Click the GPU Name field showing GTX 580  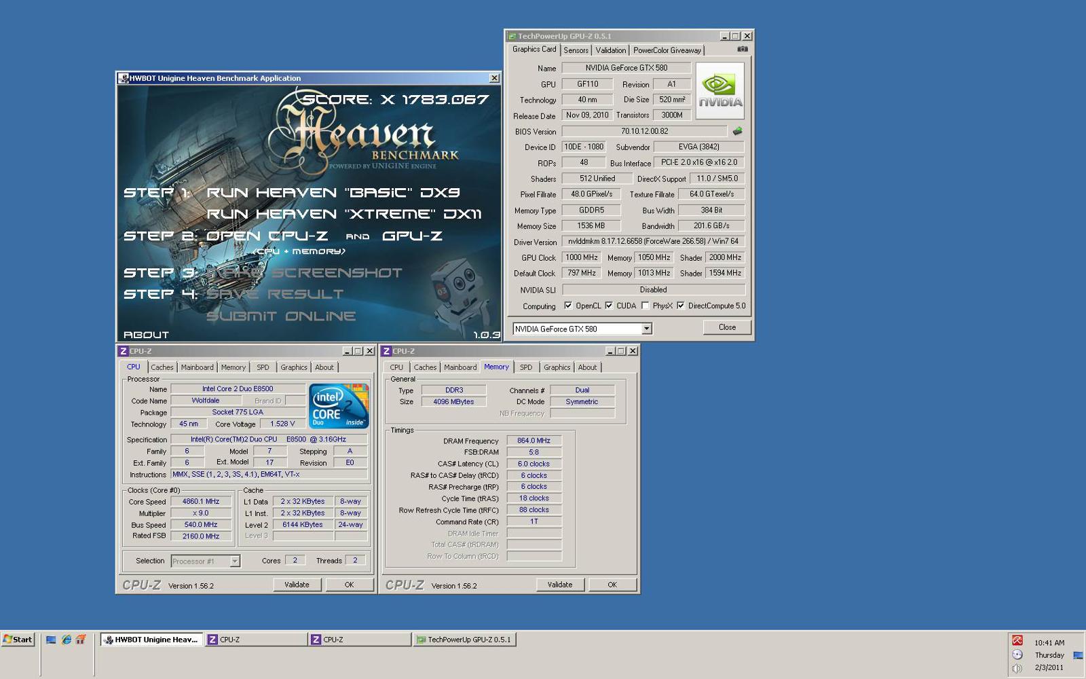point(626,68)
